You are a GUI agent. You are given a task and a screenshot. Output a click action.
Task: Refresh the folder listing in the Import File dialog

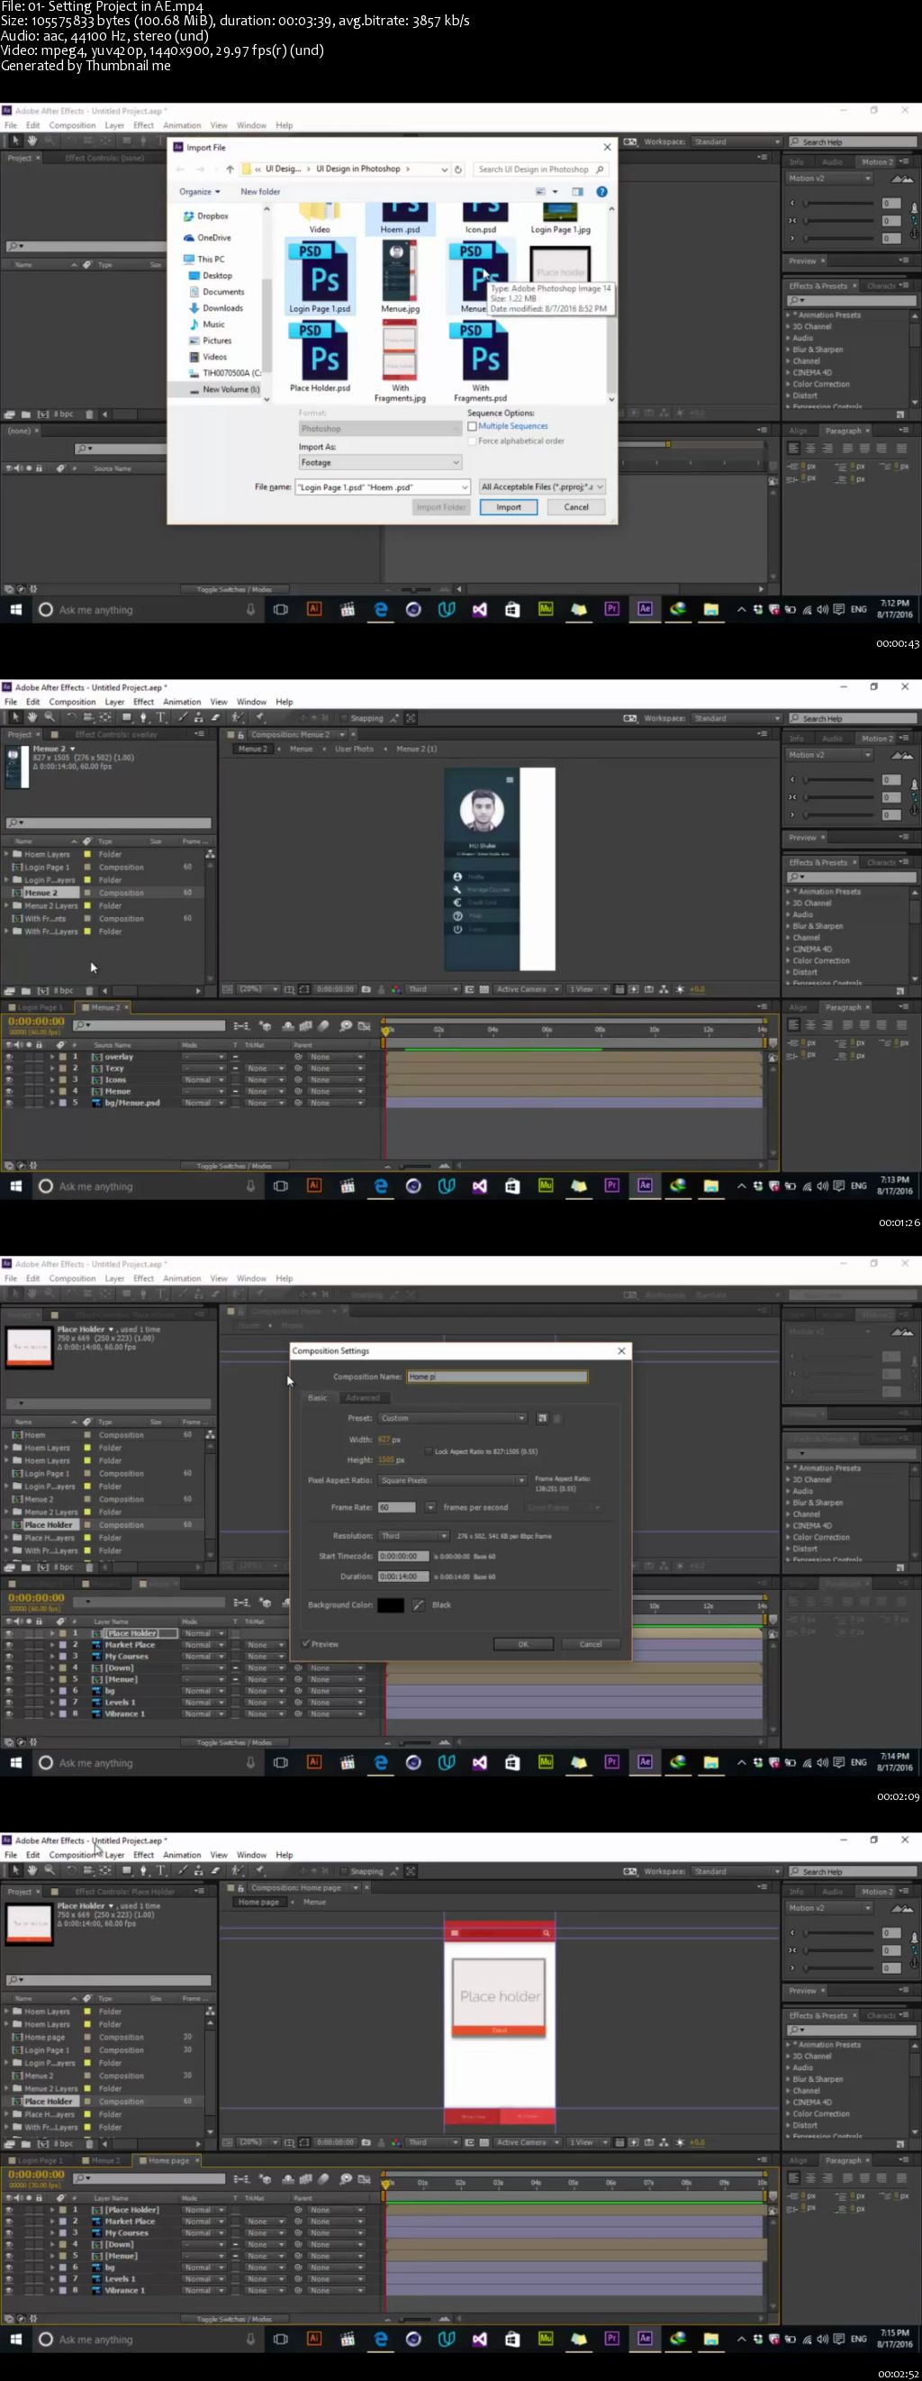point(457,169)
